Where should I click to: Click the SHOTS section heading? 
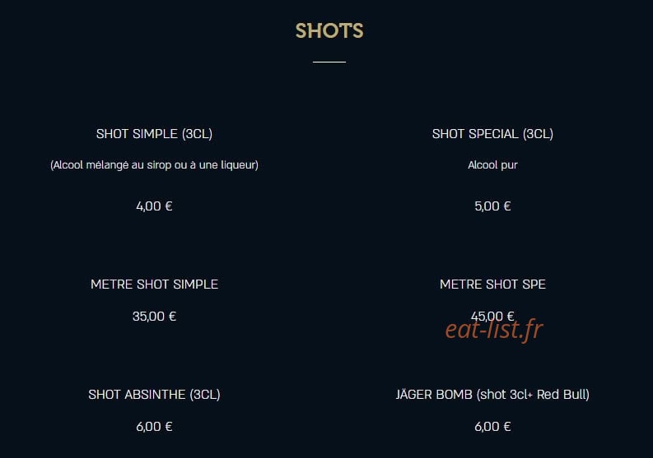(x=329, y=30)
